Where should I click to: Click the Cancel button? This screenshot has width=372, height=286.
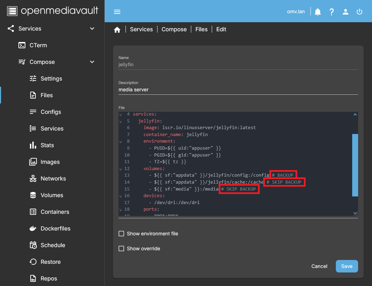(319, 266)
